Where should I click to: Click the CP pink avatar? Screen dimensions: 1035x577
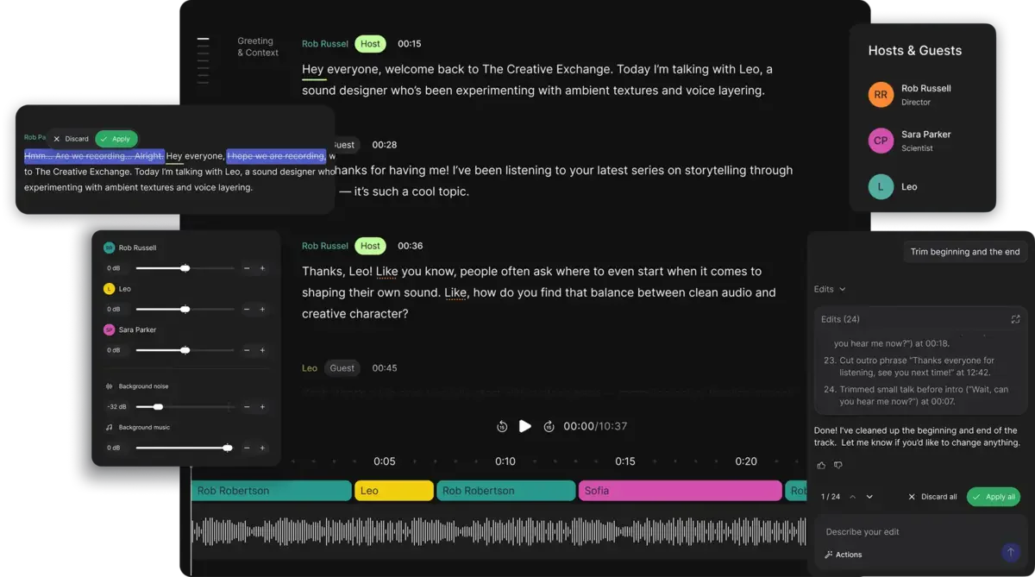[881, 141]
